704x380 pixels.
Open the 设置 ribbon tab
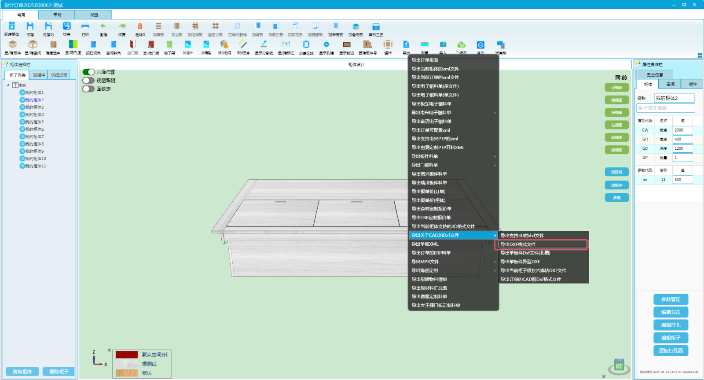click(x=94, y=15)
